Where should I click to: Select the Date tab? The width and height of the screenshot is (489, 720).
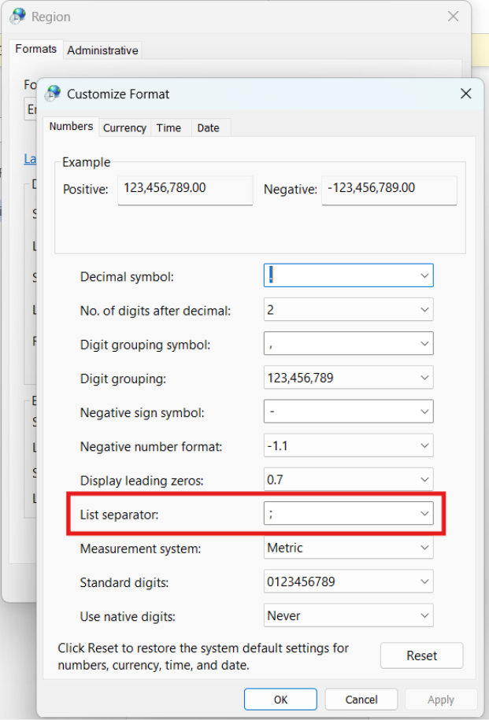pyautogui.click(x=208, y=127)
